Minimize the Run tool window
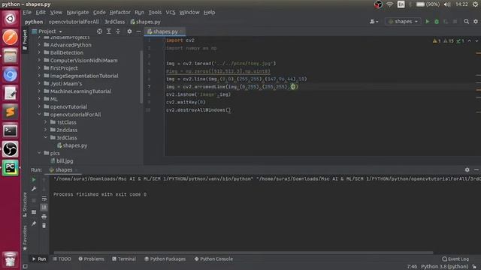This screenshot has width=481, height=270. (x=476, y=169)
